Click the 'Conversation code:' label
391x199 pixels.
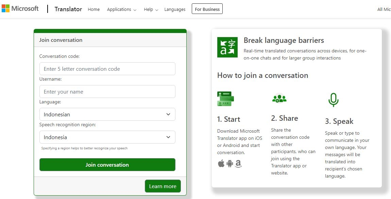(x=60, y=56)
